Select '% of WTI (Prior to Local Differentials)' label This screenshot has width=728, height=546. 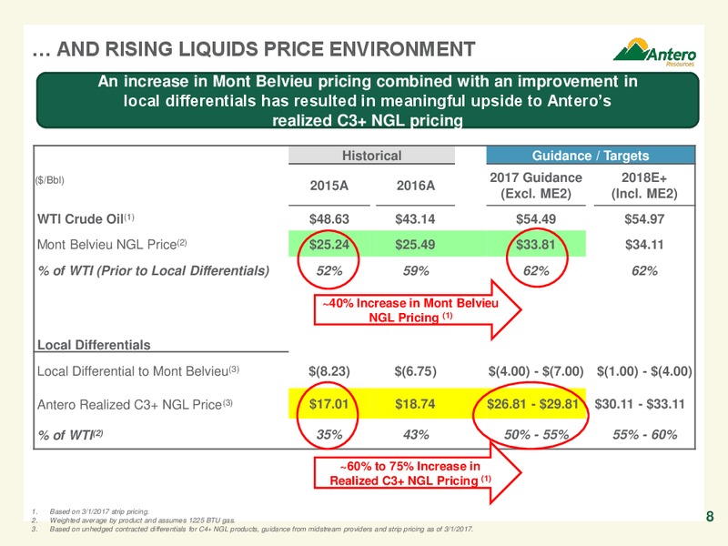point(154,270)
